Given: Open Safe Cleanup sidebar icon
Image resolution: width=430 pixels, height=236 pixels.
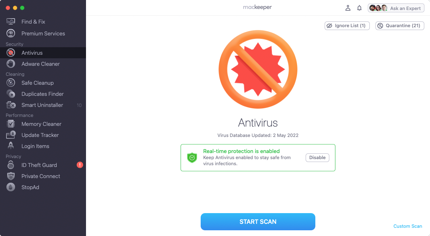Looking at the screenshot, I should pyautogui.click(x=11, y=83).
